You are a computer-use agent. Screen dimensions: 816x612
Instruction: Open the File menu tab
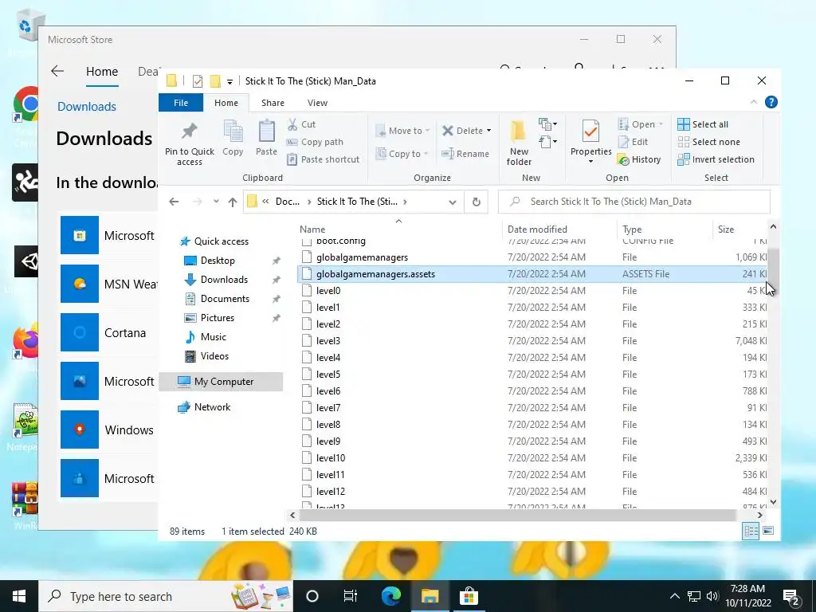pyautogui.click(x=181, y=103)
